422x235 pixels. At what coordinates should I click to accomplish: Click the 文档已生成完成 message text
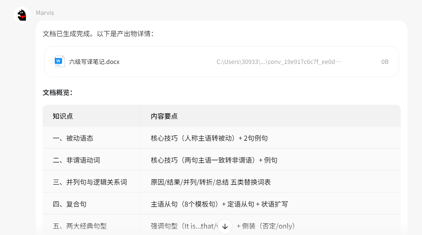pyautogui.click(x=98, y=34)
